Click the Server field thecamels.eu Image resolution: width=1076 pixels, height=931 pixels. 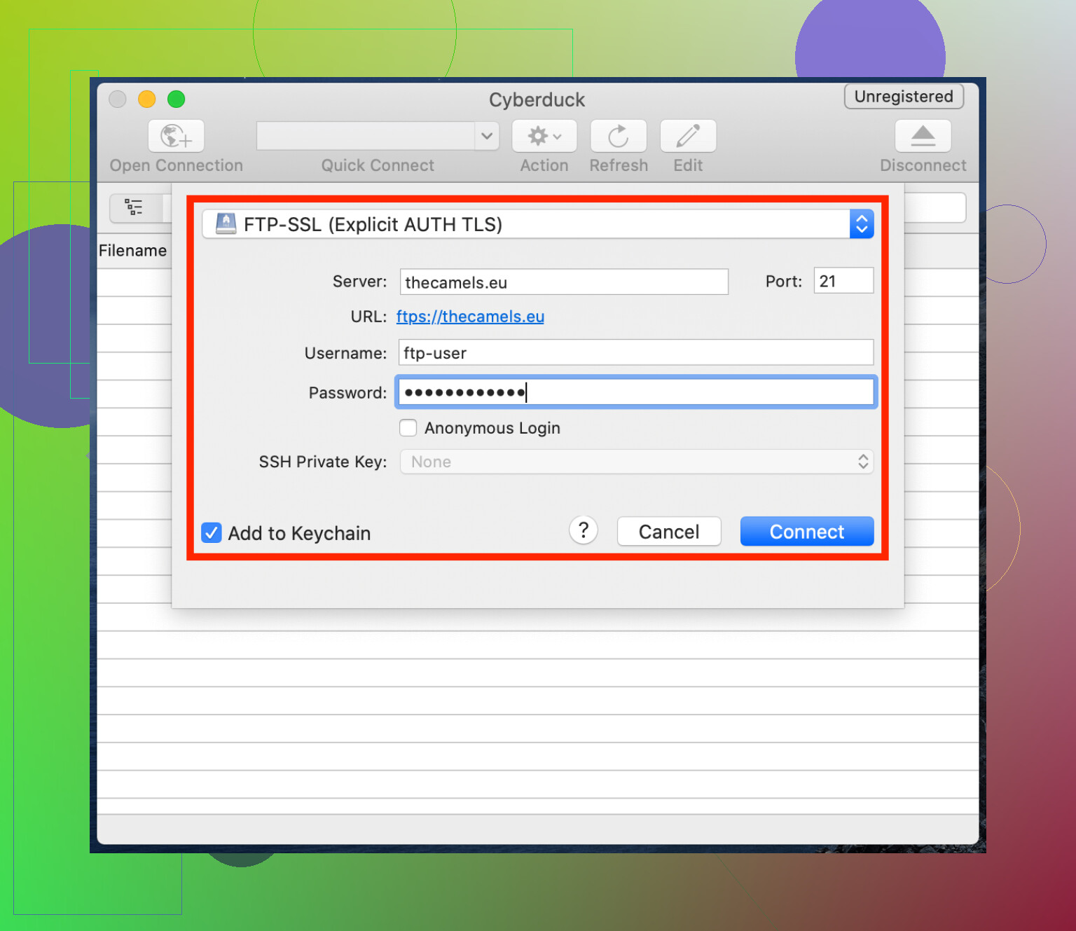point(564,282)
